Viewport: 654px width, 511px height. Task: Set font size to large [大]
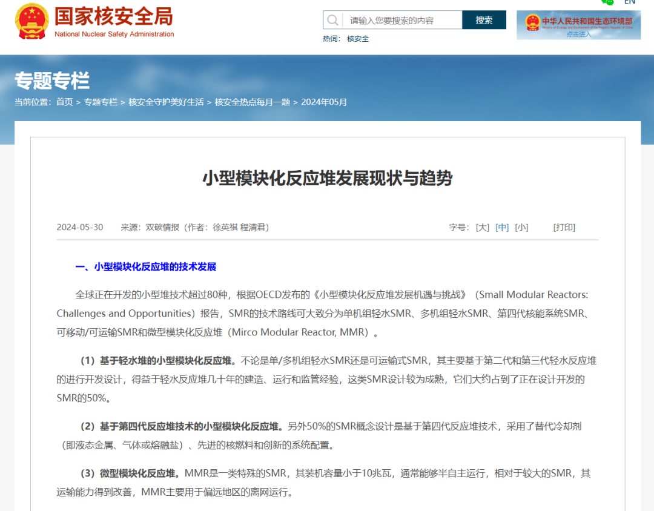pyautogui.click(x=483, y=228)
